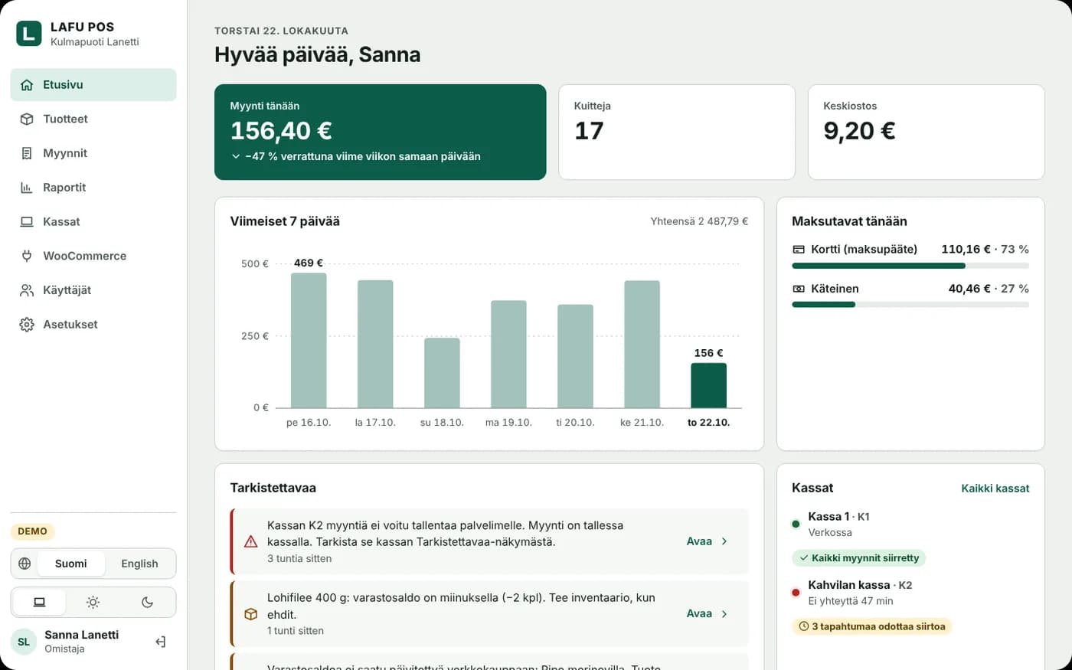The height and width of the screenshot is (670, 1072).
Task: Click the Kahvilan kassa red status dot
Action: [796, 593]
